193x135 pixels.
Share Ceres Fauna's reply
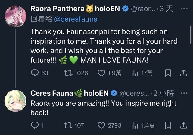tap(183, 125)
